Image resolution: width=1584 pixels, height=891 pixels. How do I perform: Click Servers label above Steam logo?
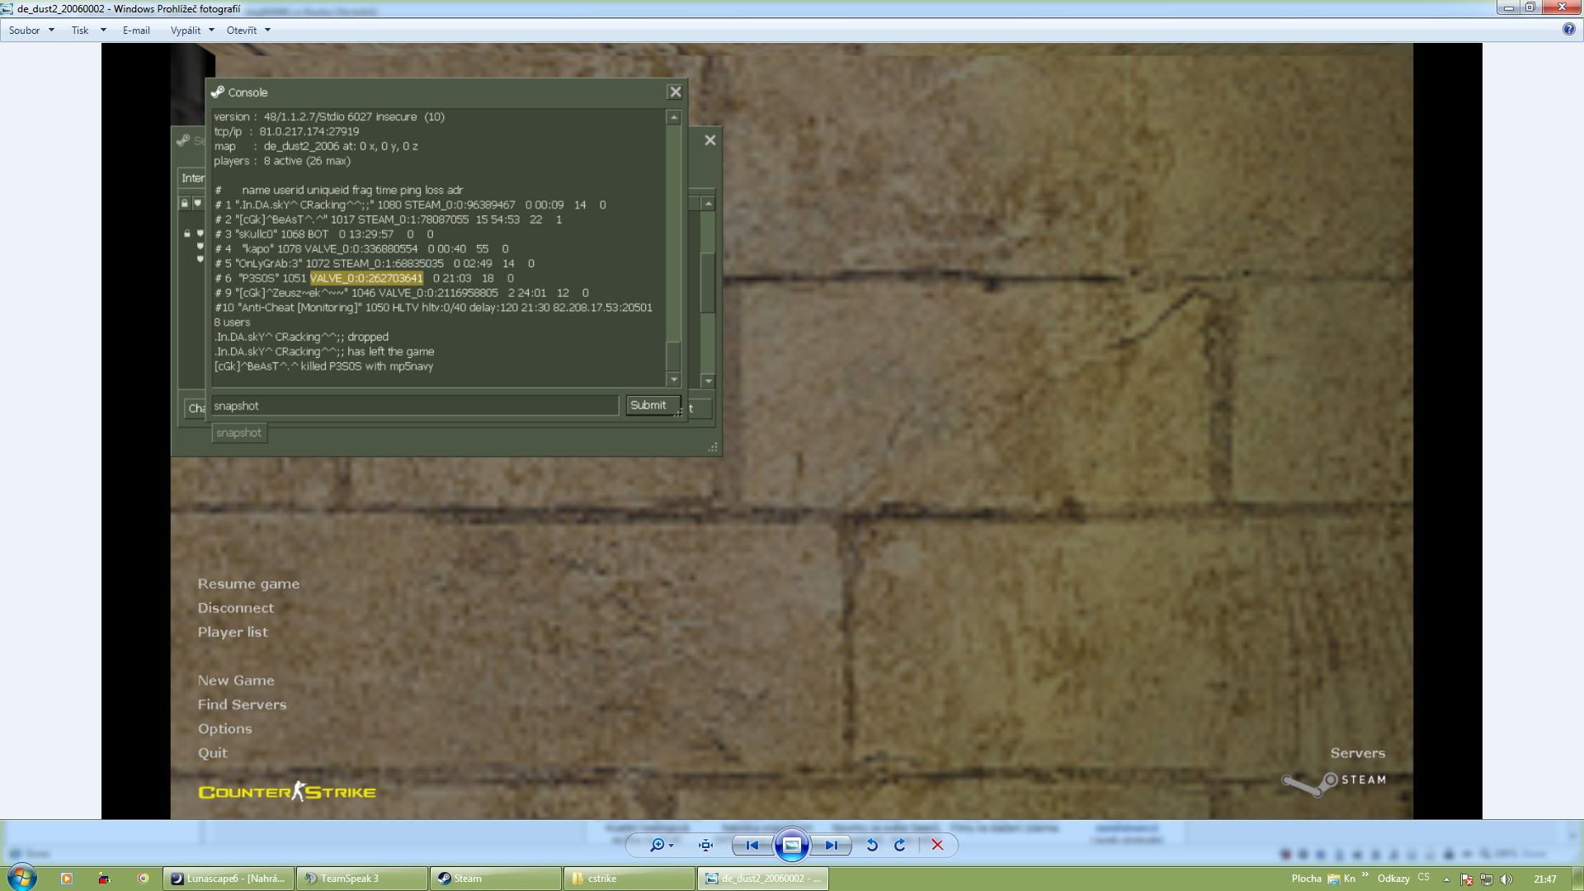[1357, 753]
